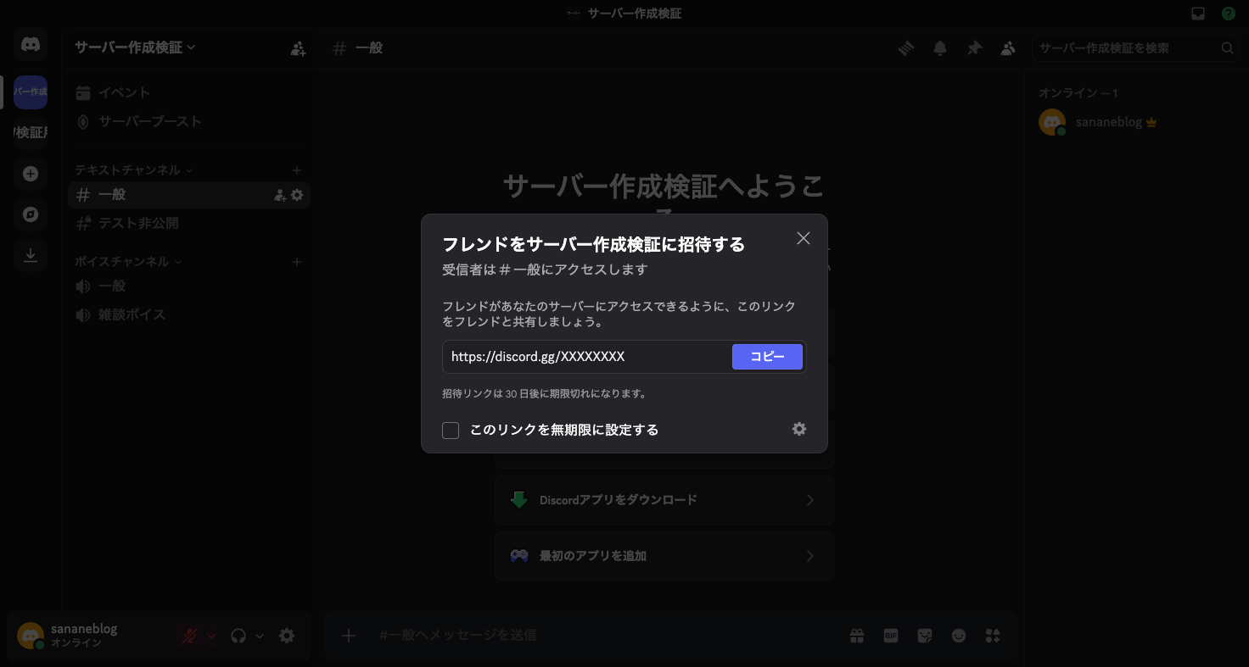Image resolution: width=1249 pixels, height=667 pixels.
Task: Select the # 一般 text channel
Action: click(189, 195)
